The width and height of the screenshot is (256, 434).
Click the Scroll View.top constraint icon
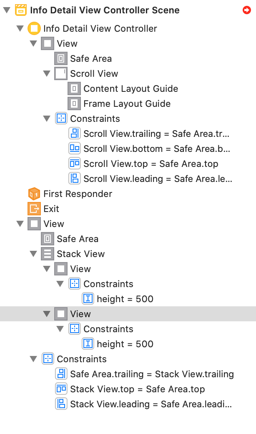[x=74, y=164]
